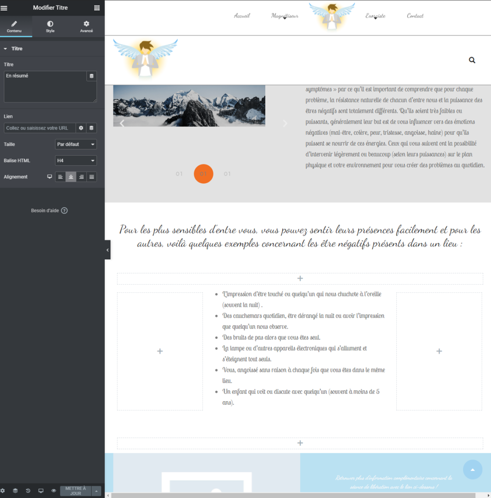Select the orange active slide indicator
This screenshot has height=498, width=491.
[x=203, y=174]
